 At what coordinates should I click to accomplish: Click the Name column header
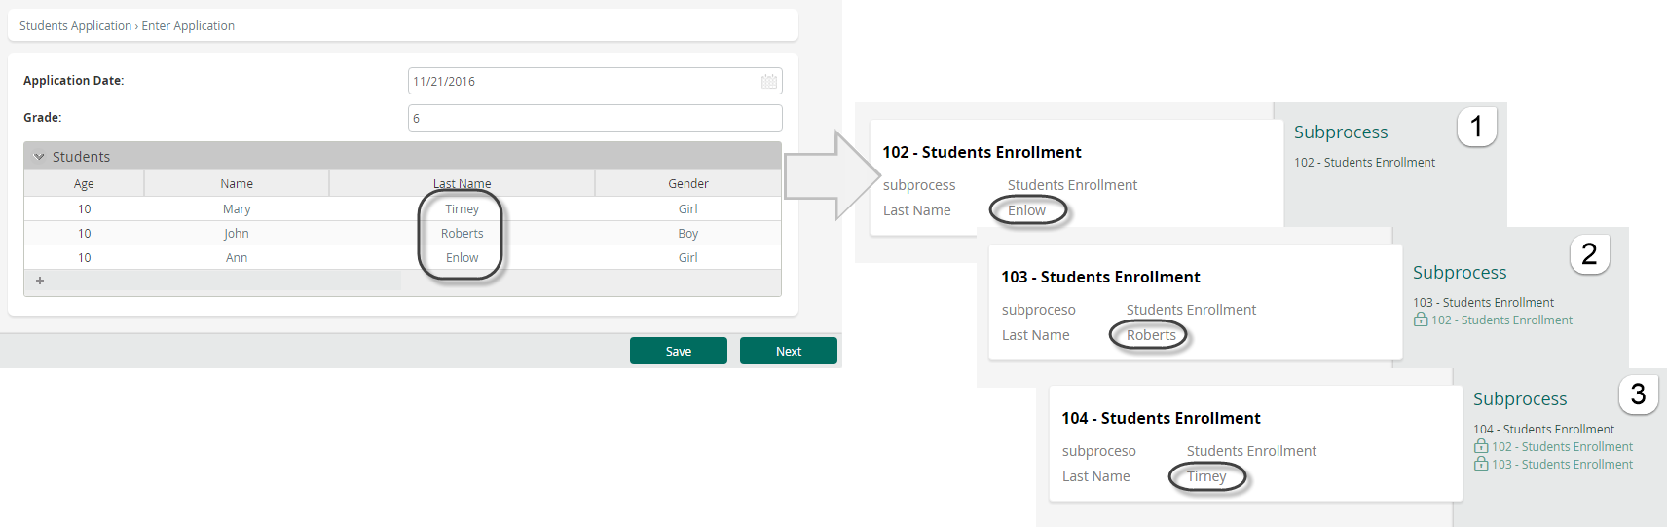click(x=237, y=183)
